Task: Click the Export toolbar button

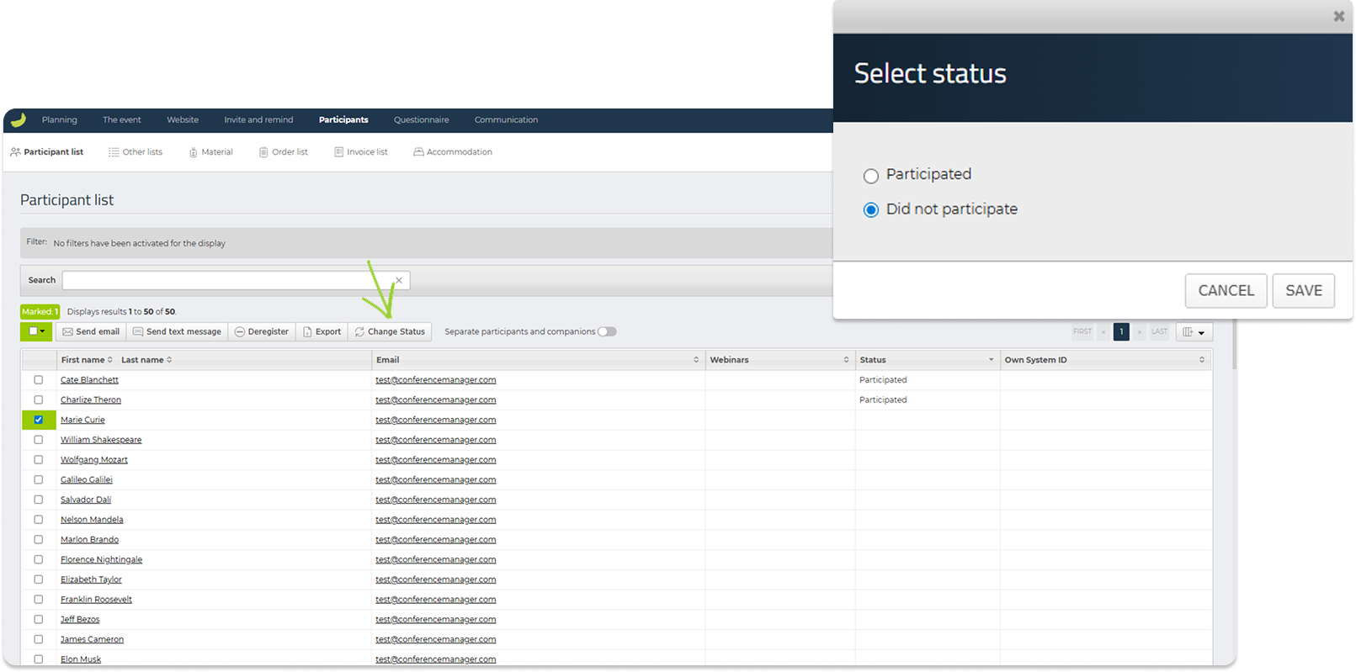Action: 322,331
